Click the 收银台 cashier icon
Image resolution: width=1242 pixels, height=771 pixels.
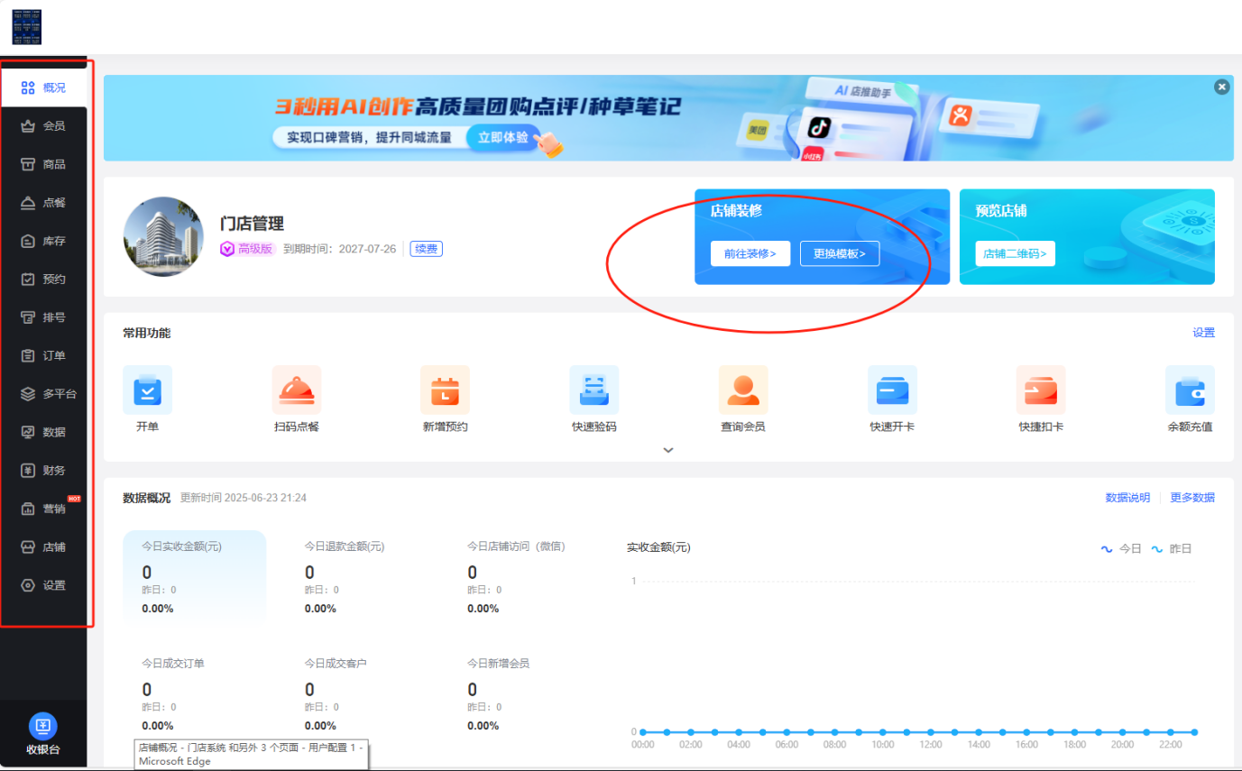[x=43, y=727]
